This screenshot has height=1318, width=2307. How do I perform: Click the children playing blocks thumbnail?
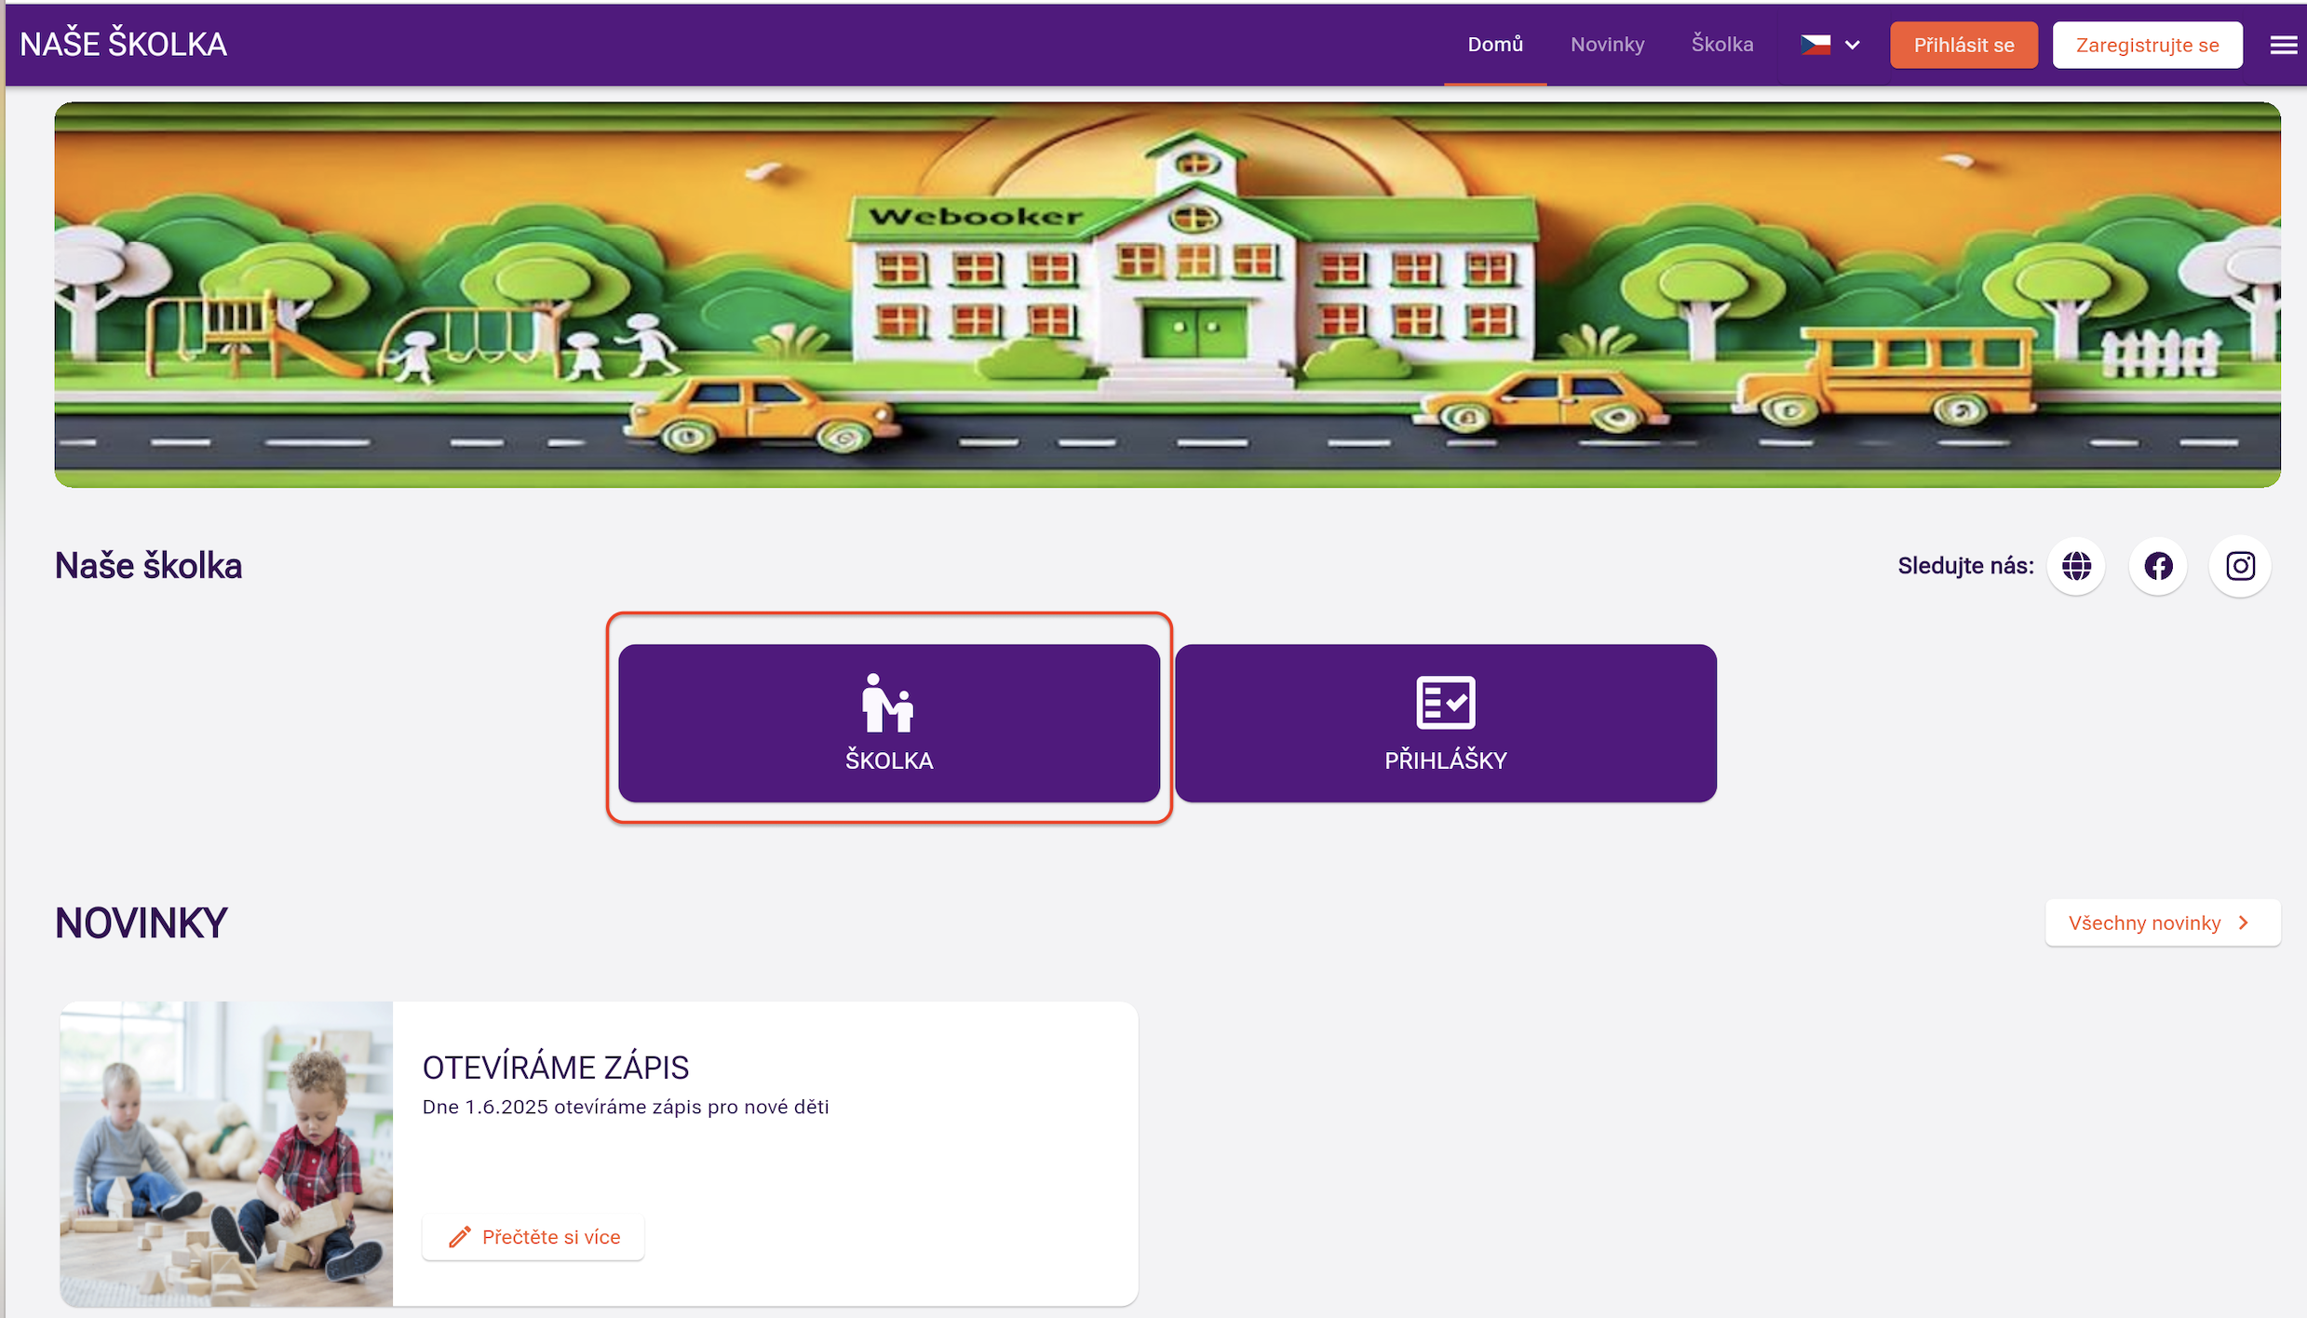click(x=226, y=1154)
